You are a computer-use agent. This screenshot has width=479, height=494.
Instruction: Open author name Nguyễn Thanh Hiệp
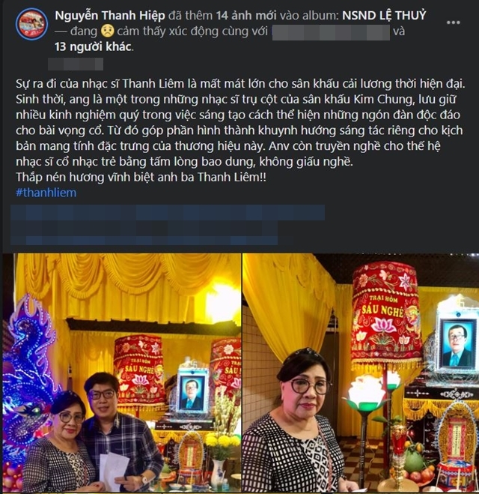pyautogui.click(x=110, y=16)
